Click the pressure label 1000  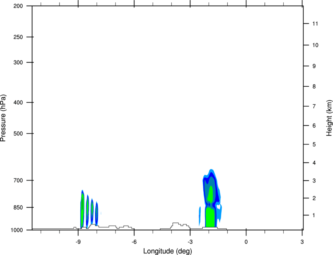tap(16, 230)
